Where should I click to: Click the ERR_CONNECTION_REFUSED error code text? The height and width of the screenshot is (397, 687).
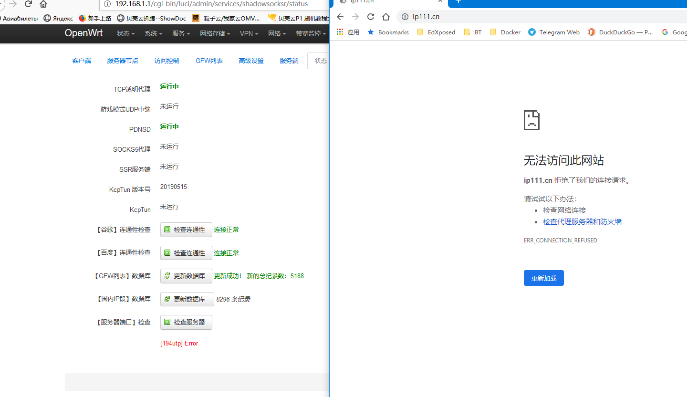point(561,240)
